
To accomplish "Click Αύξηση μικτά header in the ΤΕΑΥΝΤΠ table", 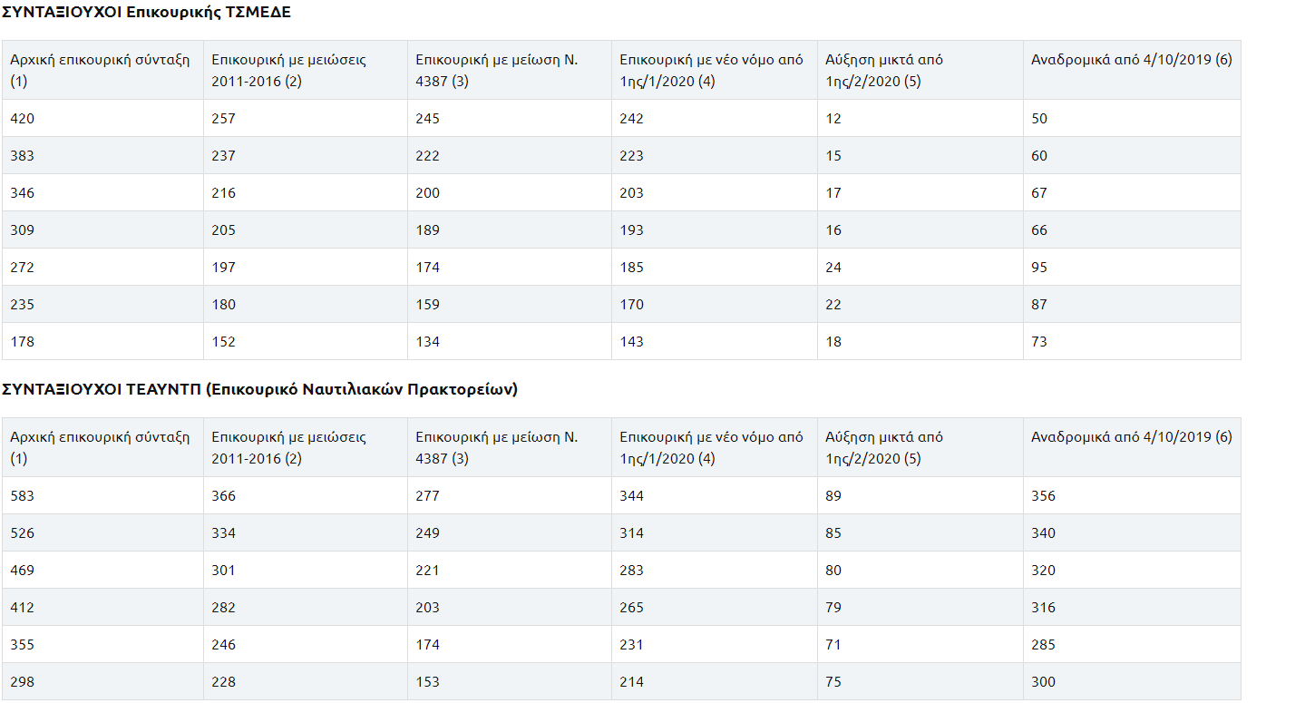I will tap(883, 447).
